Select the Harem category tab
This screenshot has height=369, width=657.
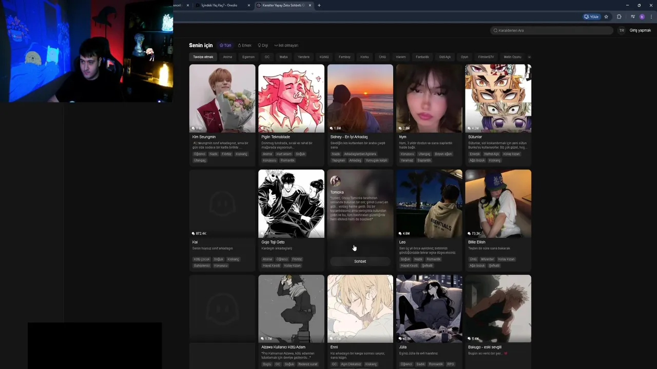401,57
